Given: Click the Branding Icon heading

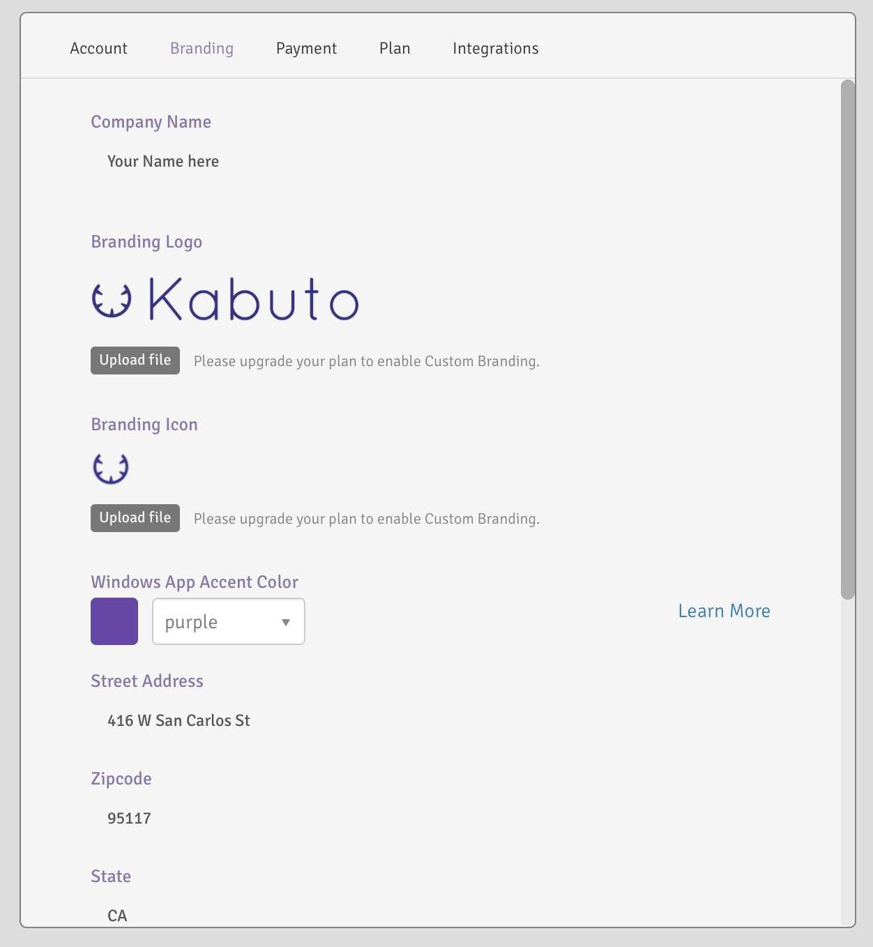Looking at the screenshot, I should 144,425.
